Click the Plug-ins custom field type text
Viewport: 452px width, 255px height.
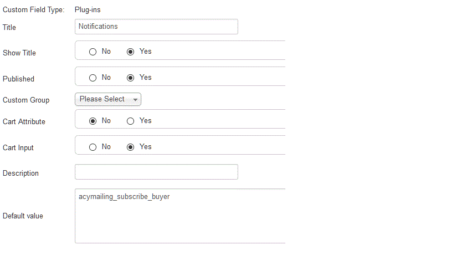pos(88,9)
